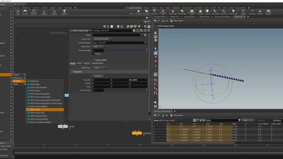The height and width of the screenshot is (159, 283).
Task: Click the viewer back navigation arrow
Action: pyautogui.click(x=155, y=21)
